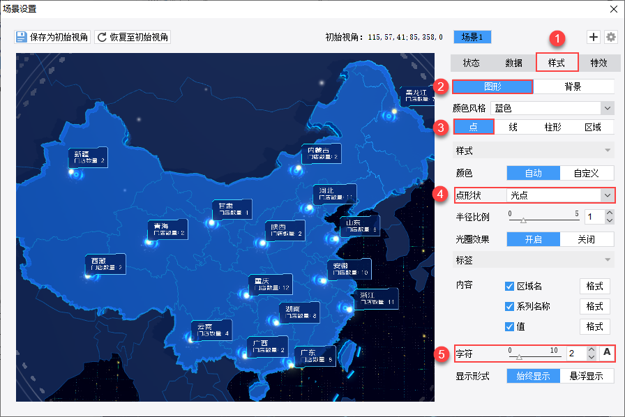Select the 区域 element type
The image size is (625, 417).
click(593, 127)
